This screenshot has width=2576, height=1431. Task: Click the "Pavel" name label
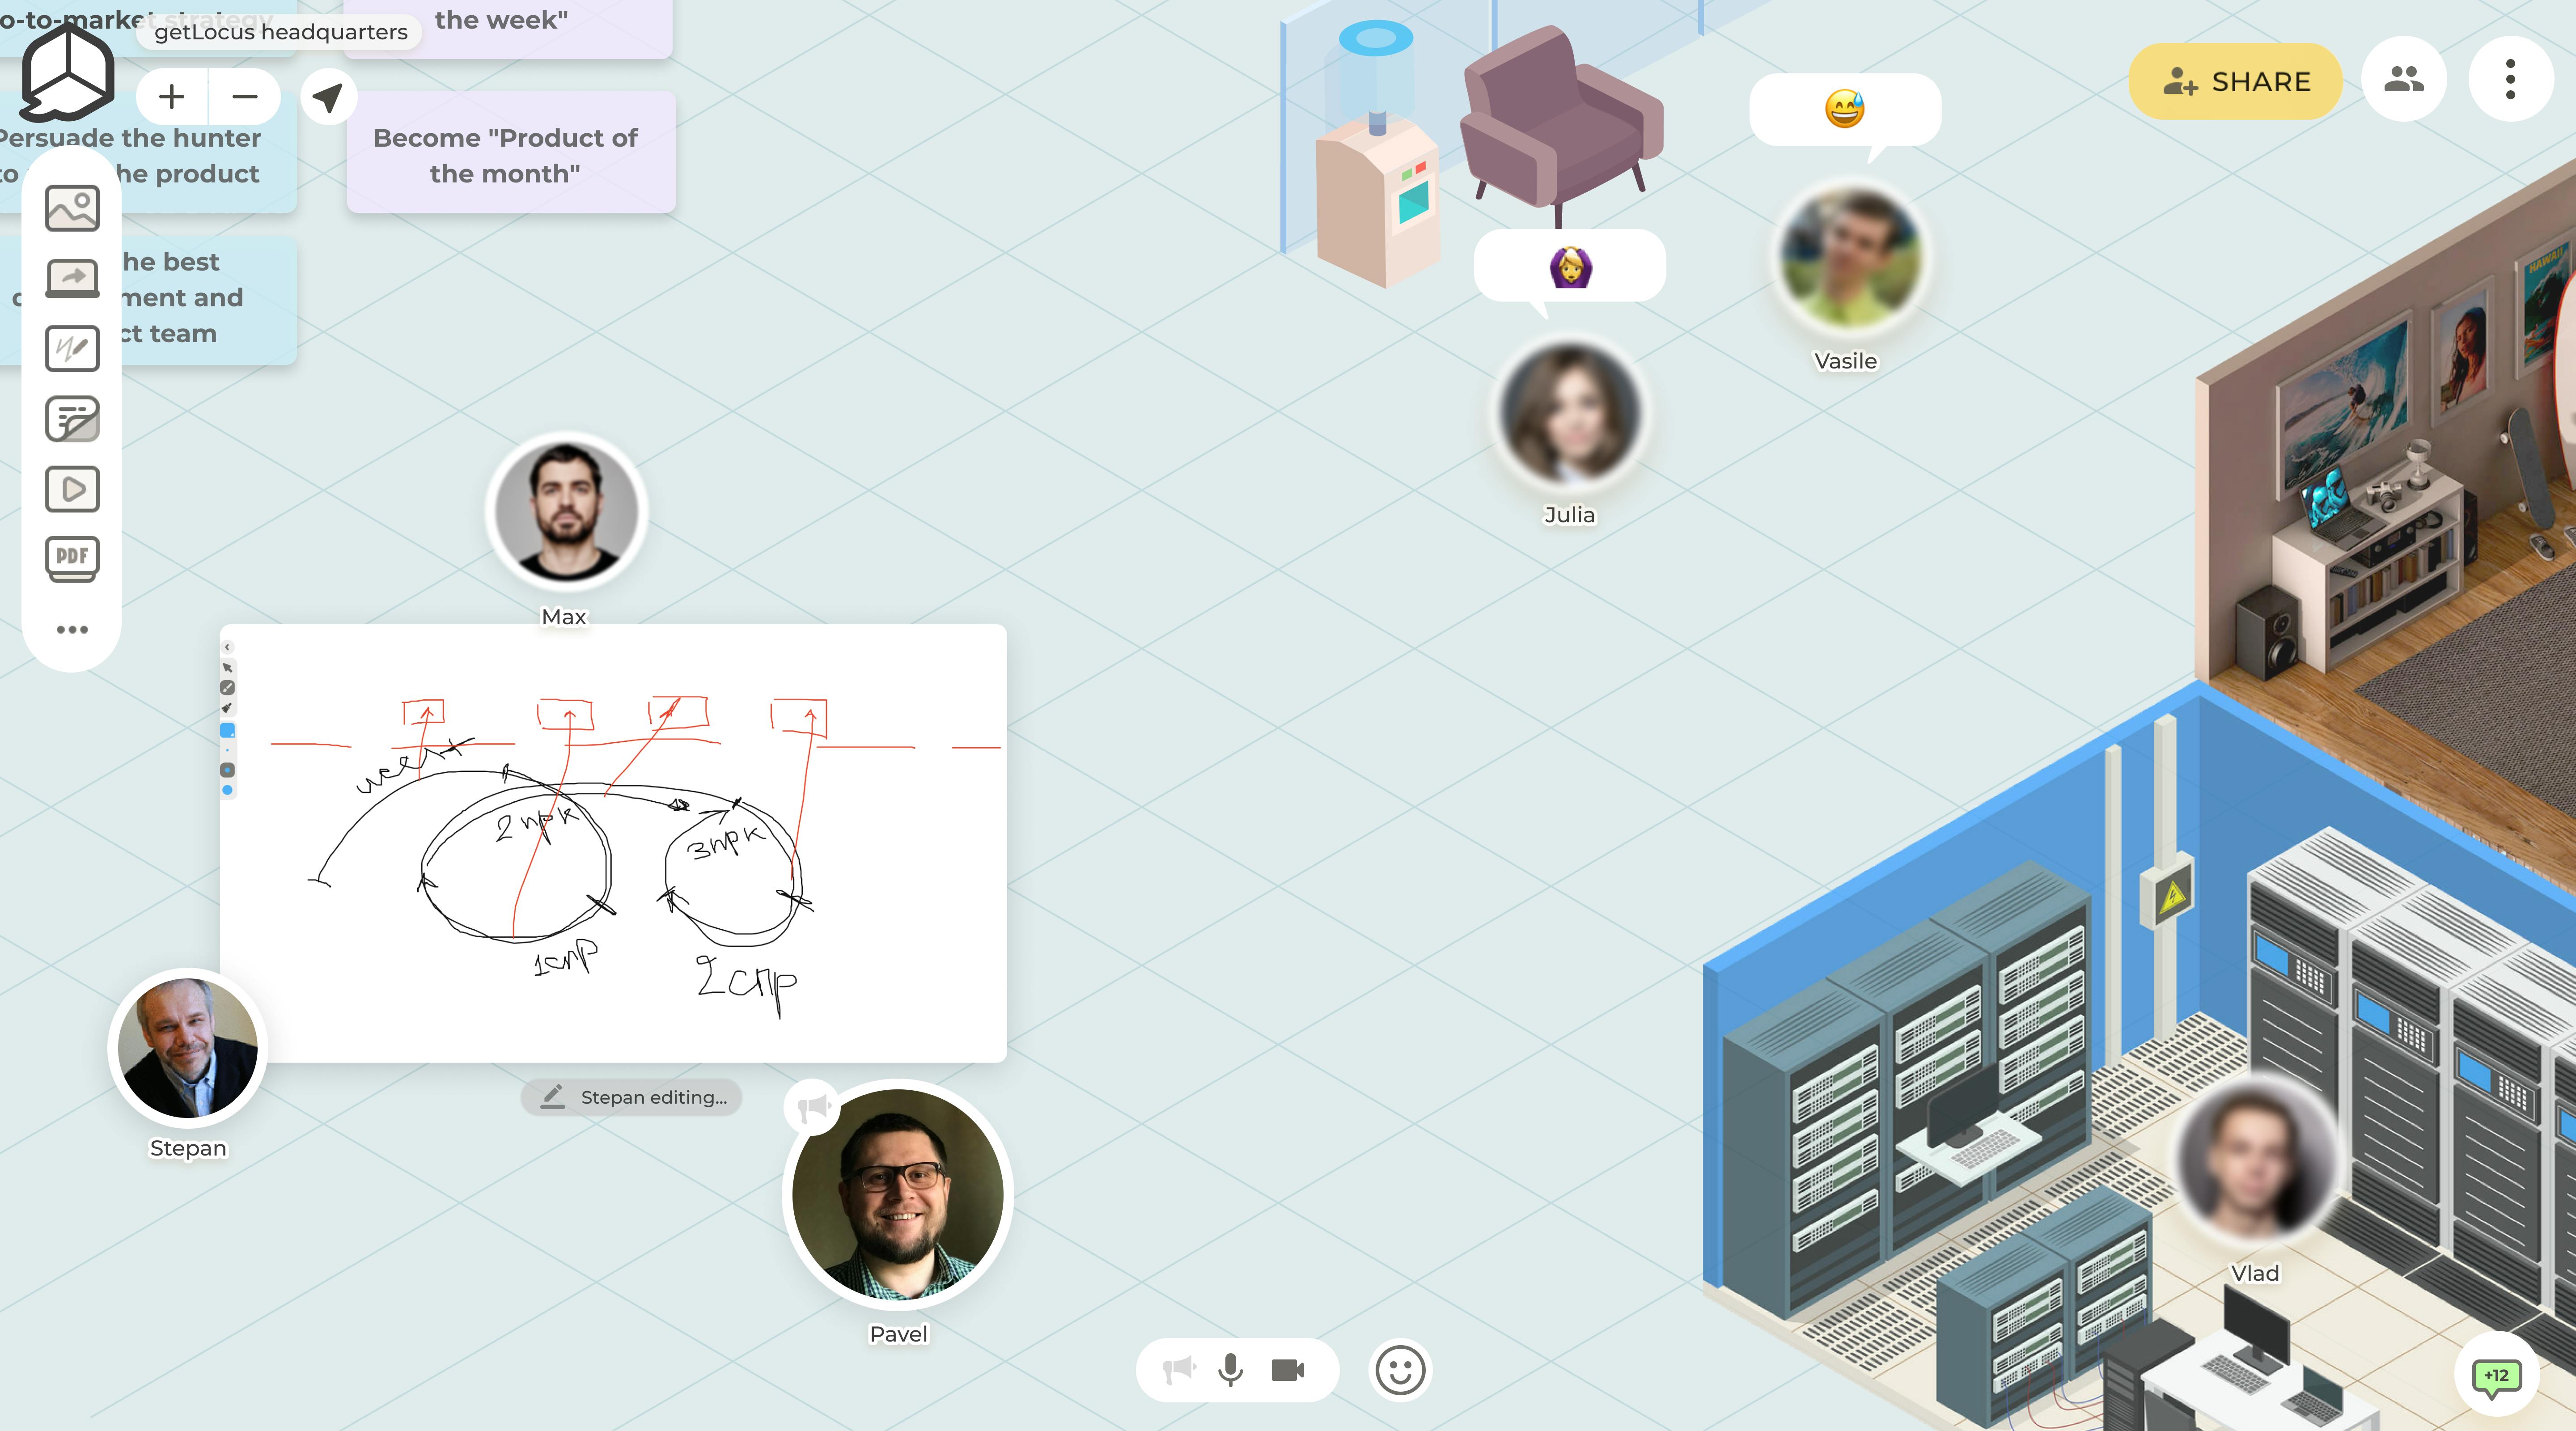(x=899, y=1334)
